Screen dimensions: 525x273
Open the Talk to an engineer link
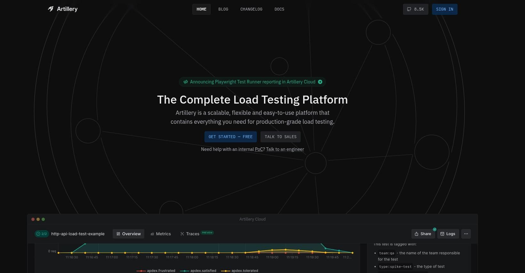coord(285,149)
